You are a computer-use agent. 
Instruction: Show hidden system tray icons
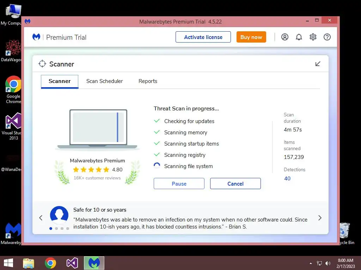tap(311, 263)
